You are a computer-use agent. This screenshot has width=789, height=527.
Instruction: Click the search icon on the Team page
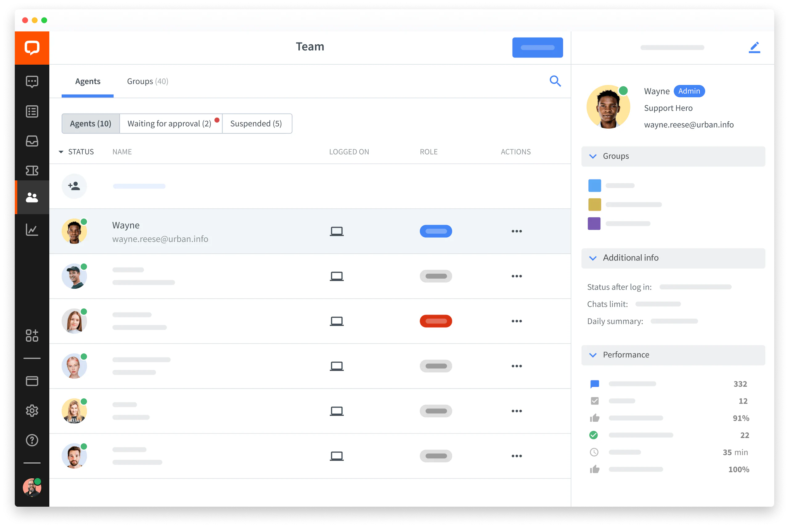[555, 81]
